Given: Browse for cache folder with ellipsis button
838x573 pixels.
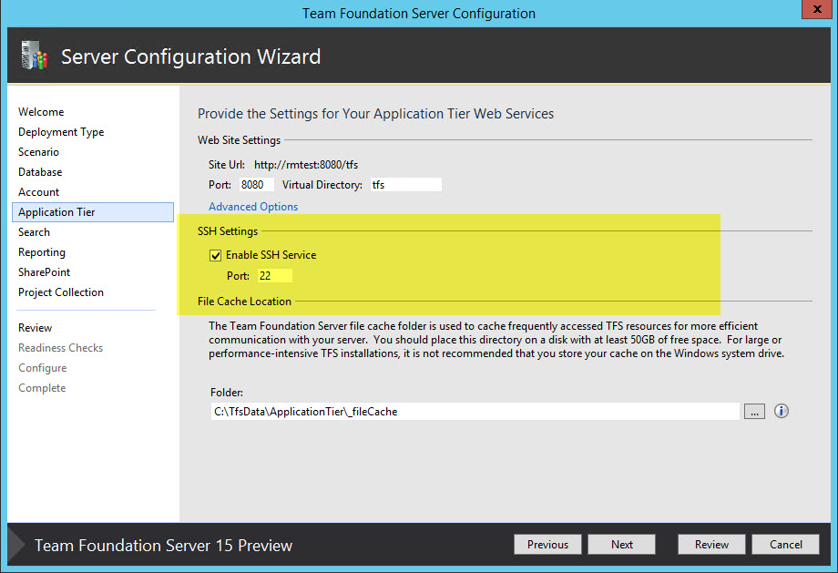Looking at the screenshot, I should [754, 412].
